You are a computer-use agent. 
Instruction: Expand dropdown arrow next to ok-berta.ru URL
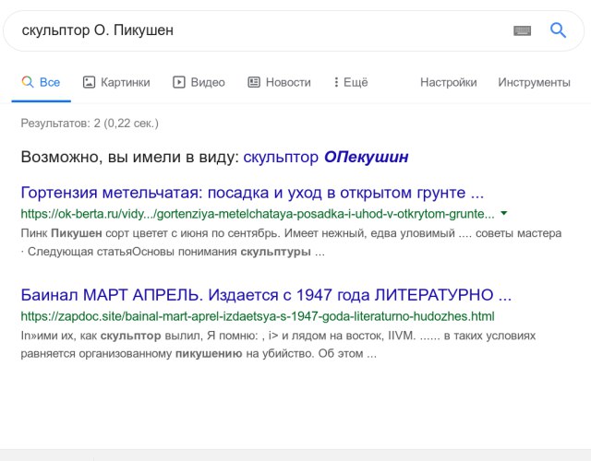coord(503,213)
